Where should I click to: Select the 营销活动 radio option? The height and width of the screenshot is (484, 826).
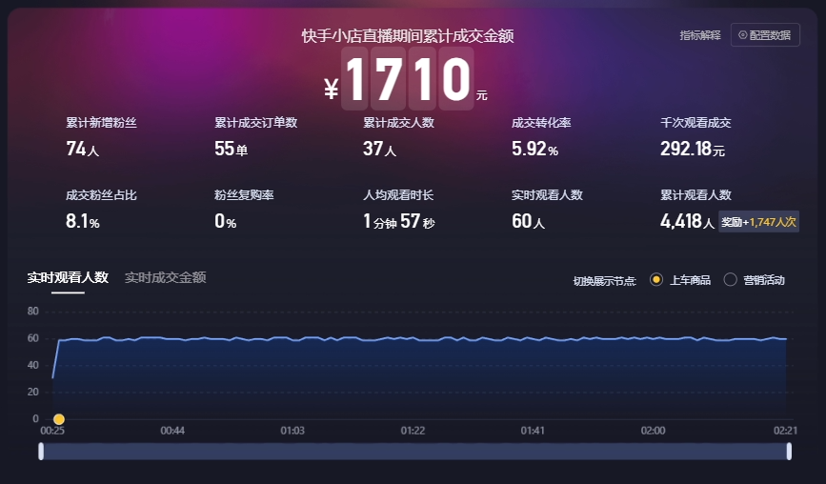point(730,280)
